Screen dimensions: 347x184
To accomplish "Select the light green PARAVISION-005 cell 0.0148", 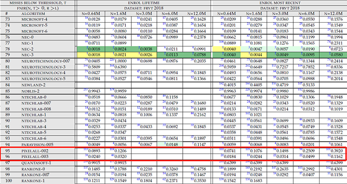I will click(x=170, y=144).
